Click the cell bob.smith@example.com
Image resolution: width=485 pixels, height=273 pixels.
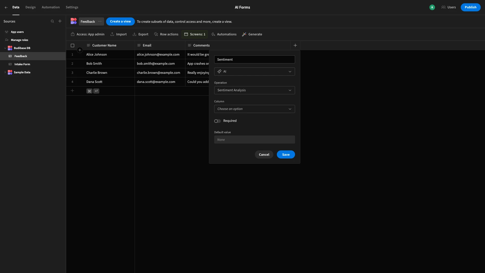pos(160,64)
